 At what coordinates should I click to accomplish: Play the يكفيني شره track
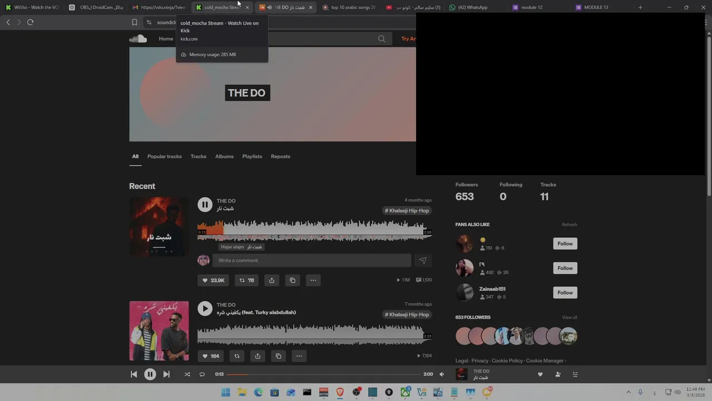click(x=205, y=309)
